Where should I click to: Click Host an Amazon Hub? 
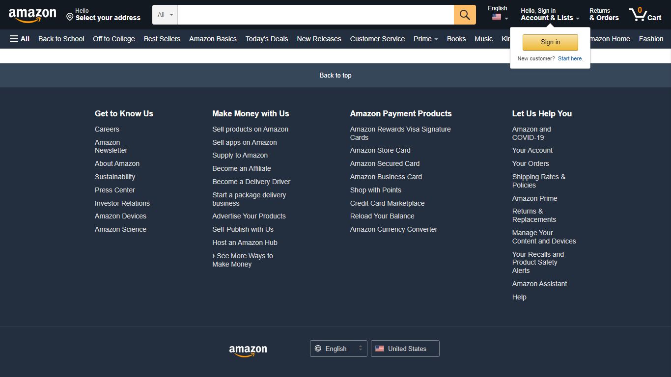click(x=245, y=242)
